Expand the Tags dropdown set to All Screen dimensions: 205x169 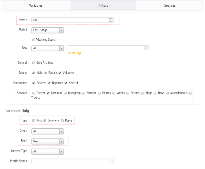47,48
